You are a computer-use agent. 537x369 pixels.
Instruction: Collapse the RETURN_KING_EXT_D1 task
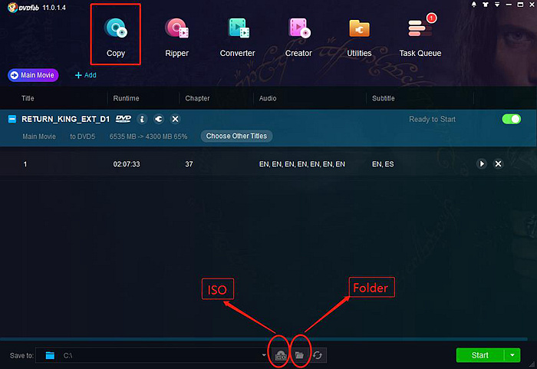click(x=12, y=119)
